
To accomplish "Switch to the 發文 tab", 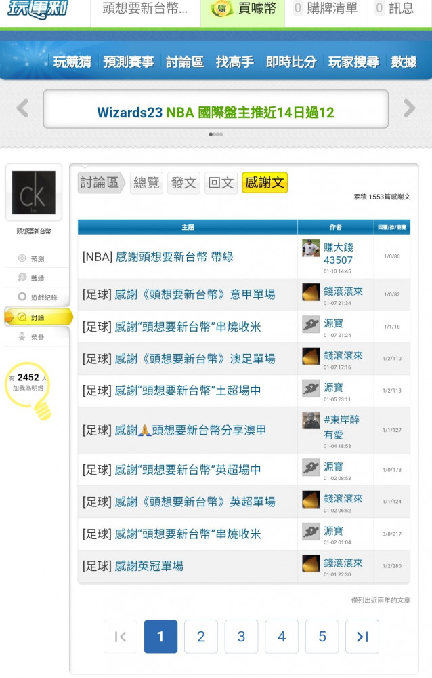I will [x=183, y=183].
